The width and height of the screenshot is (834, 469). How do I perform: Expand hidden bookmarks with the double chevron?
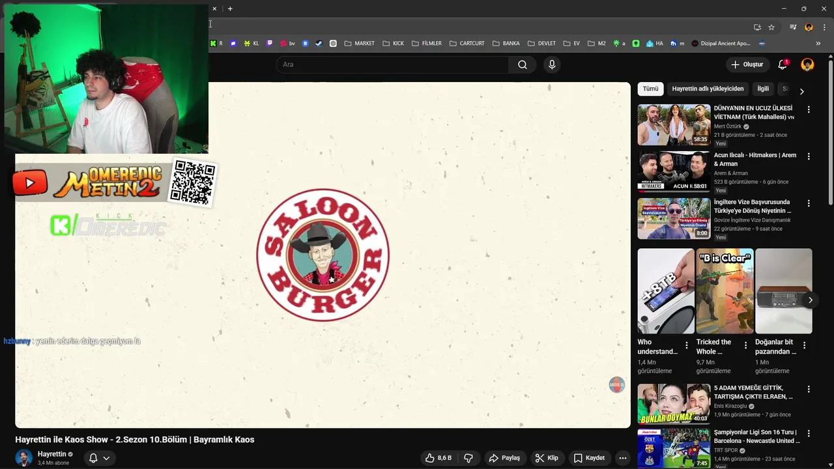point(818,44)
